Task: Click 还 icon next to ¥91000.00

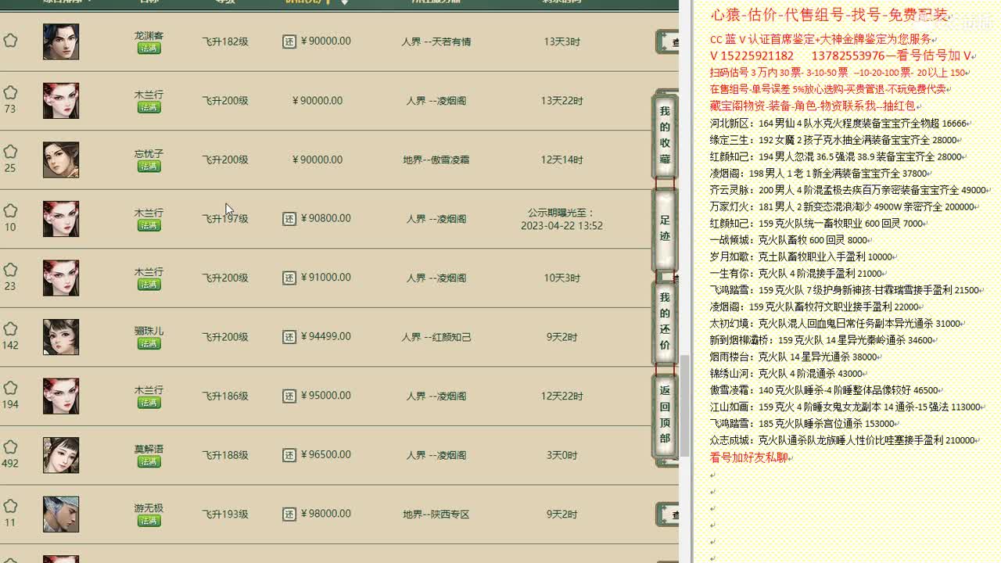Action: click(x=289, y=278)
